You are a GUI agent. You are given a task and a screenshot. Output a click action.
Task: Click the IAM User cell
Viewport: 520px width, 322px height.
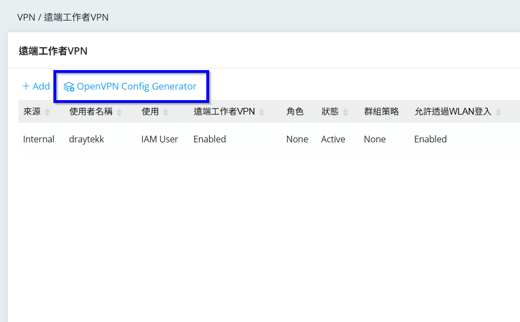(x=160, y=139)
